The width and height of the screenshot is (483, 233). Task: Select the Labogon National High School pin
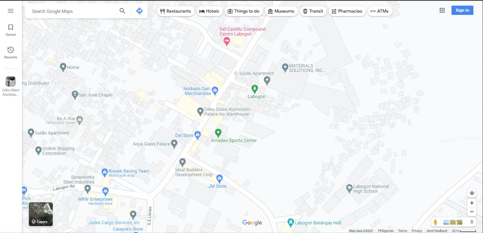click(x=349, y=188)
